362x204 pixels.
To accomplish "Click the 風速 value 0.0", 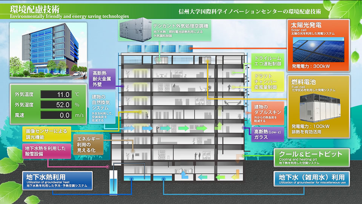I will 56,115.
